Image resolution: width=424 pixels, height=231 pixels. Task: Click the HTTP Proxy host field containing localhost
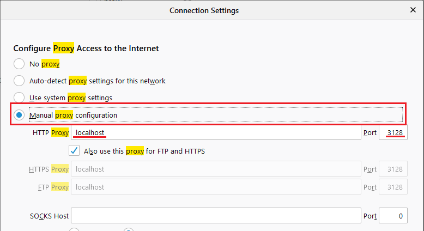click(x=216, y=133)
